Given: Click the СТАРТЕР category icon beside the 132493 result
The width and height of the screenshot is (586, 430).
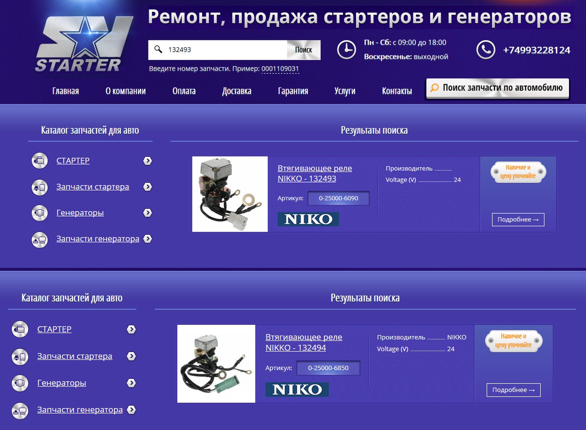Looking at the screenshot, I should pos(39,161).
